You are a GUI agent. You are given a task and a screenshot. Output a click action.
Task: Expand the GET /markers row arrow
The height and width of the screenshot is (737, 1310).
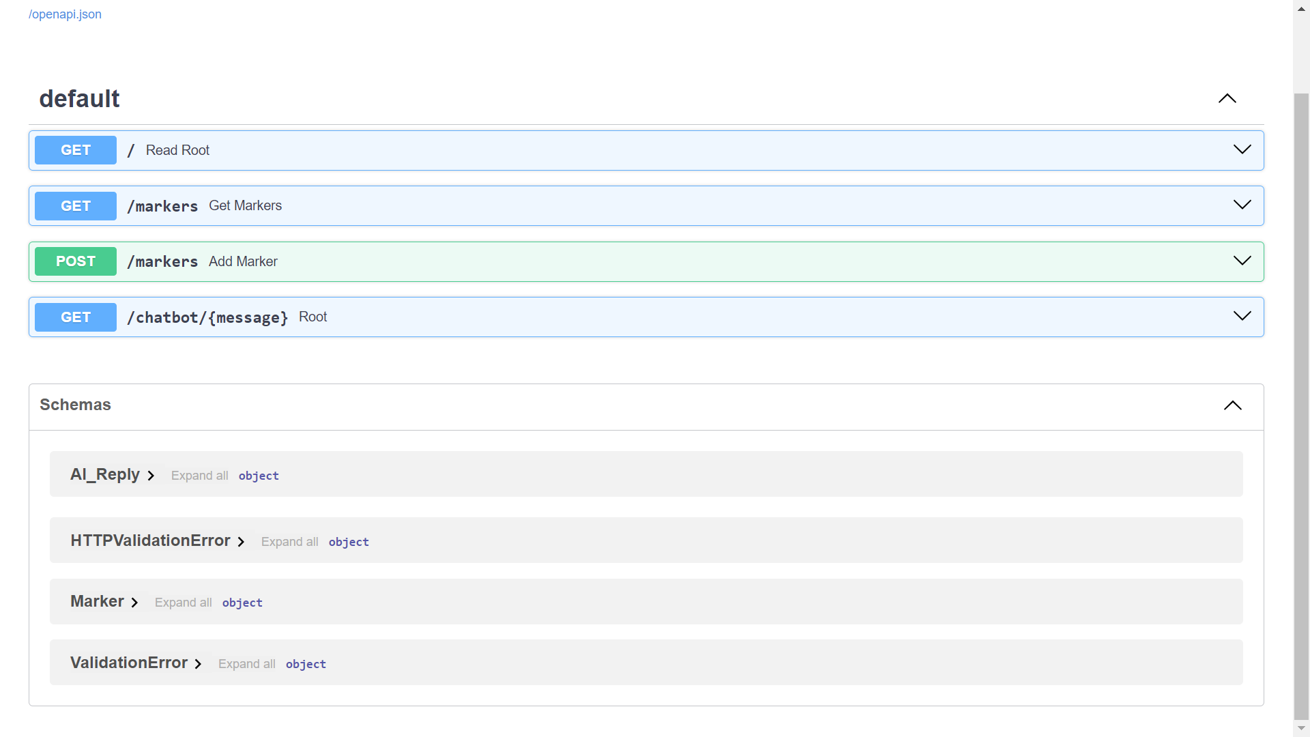(1242, 205)
